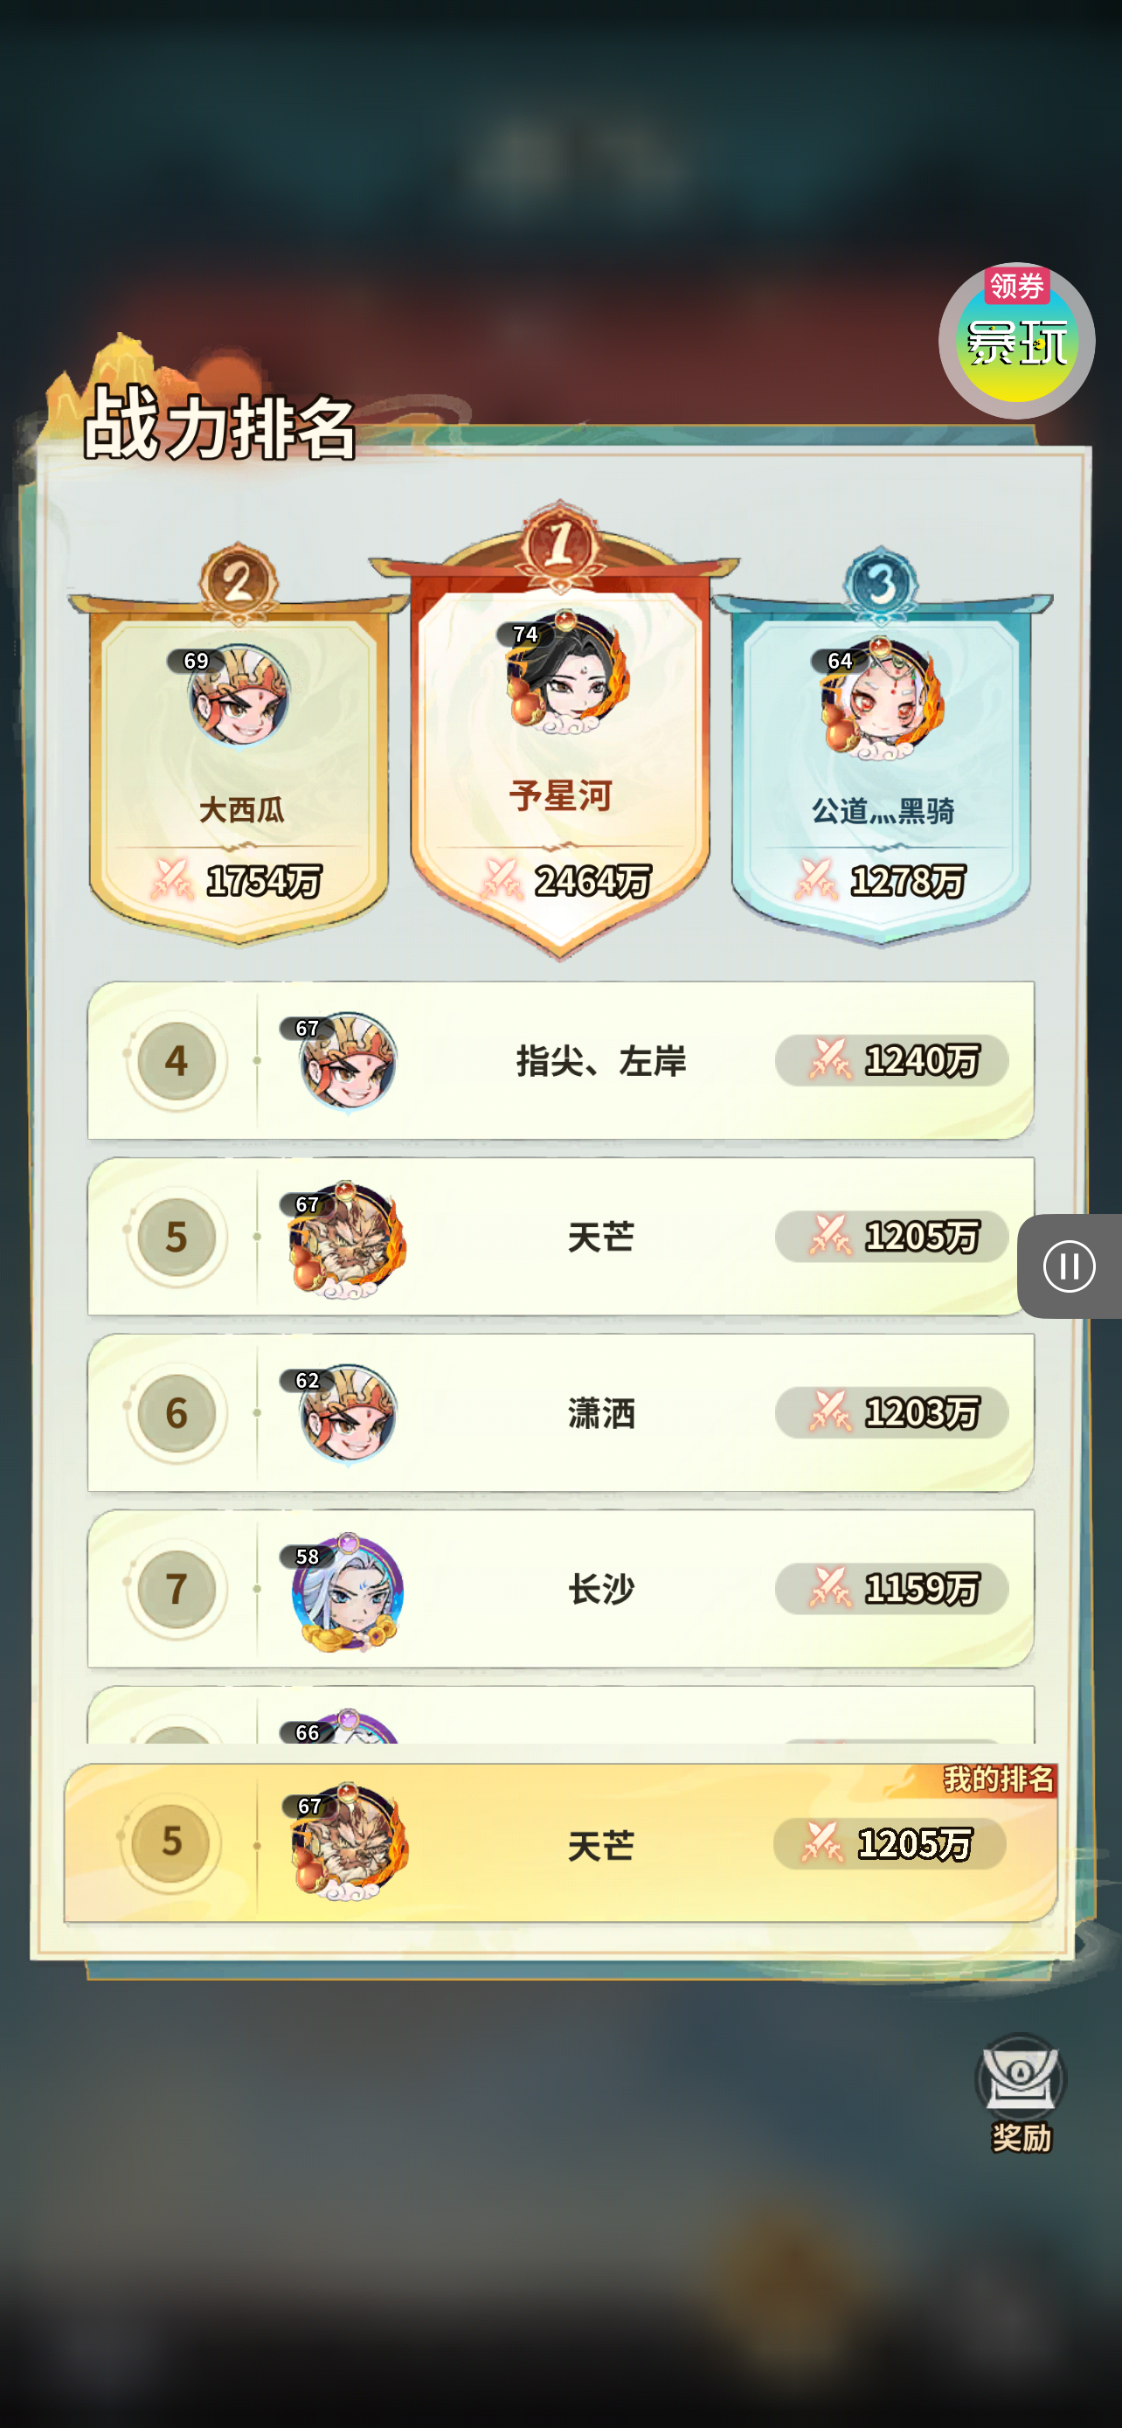Select rank 4 player avatar 指尖、左岸
1122x2428 pixels.
tap(348, 1063)
